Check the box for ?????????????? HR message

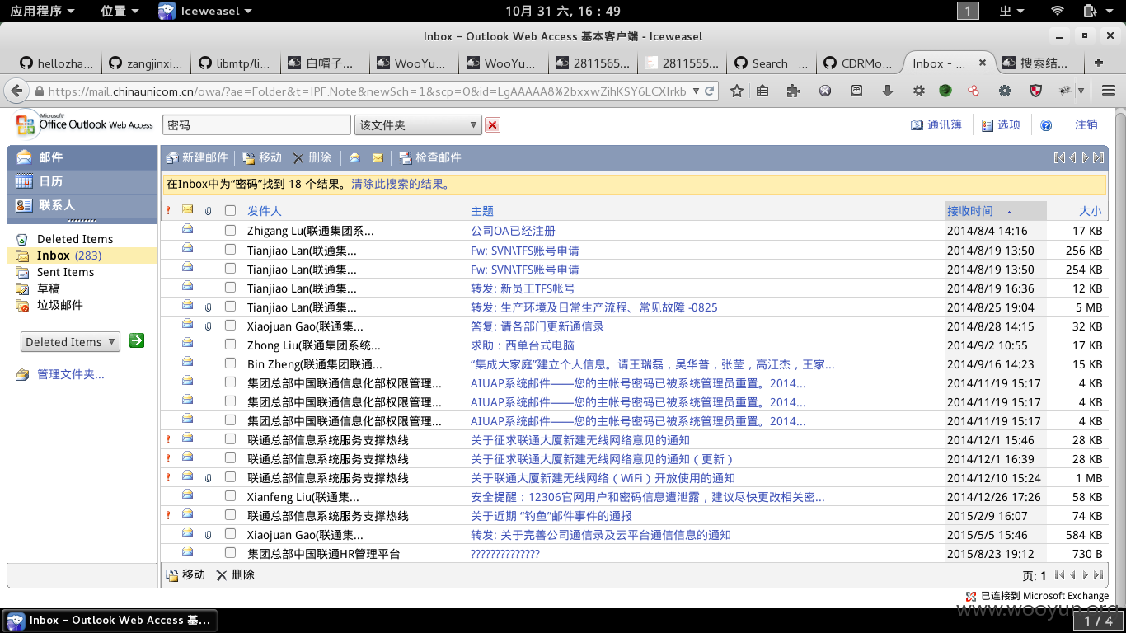pyautogui.click(x=230, y=553)
